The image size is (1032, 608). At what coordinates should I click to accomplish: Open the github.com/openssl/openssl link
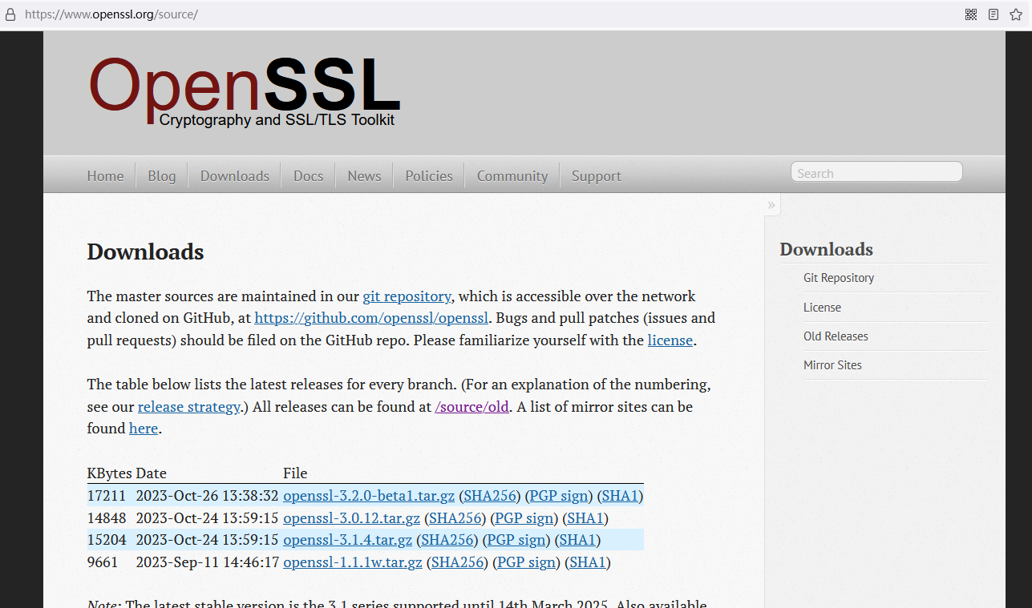click(371, 318)
